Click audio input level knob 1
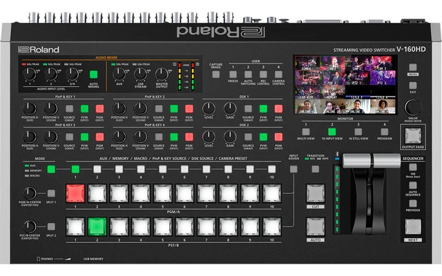This screenshot has height=276, width=442. 29,74
